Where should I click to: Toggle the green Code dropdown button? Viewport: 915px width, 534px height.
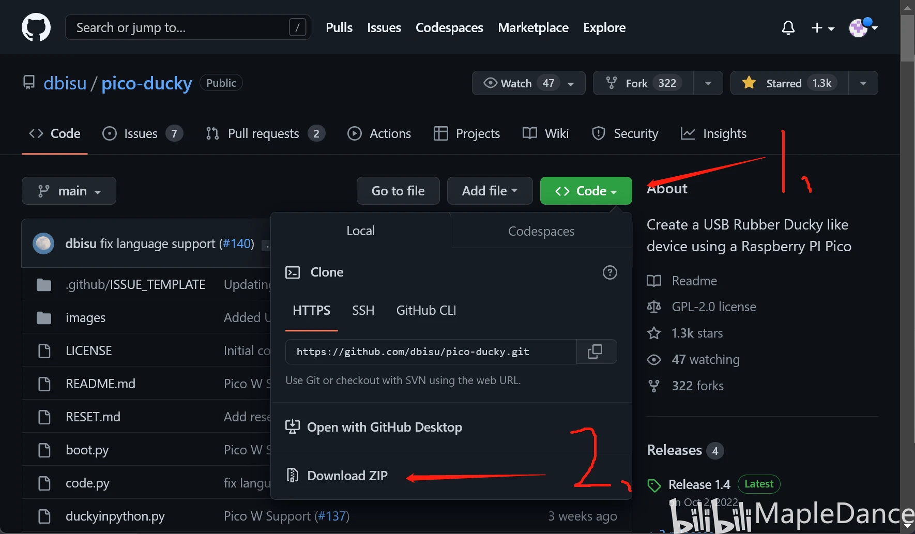pyautogui.click(x=586, y=191)
